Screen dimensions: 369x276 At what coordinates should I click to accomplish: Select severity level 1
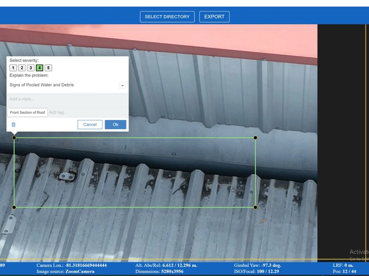coord(13,68)
